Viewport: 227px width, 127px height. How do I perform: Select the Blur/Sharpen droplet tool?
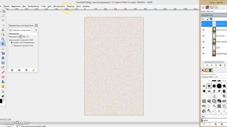(x=3, y=91)
